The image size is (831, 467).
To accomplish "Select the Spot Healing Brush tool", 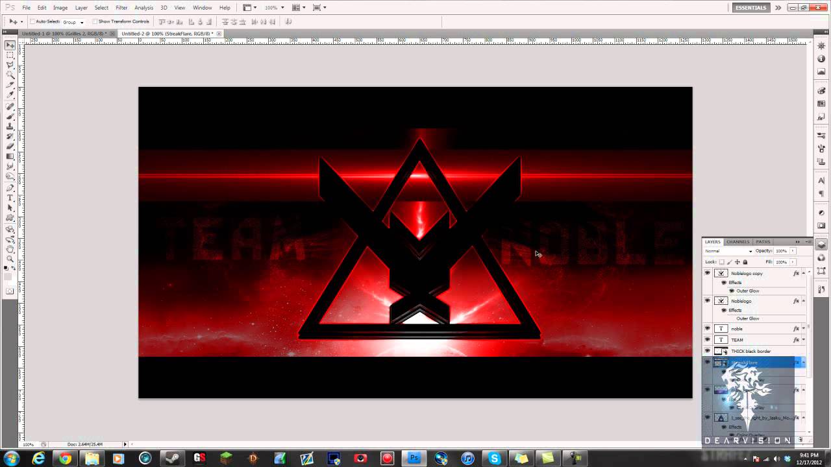I will [x=10, y=106].
